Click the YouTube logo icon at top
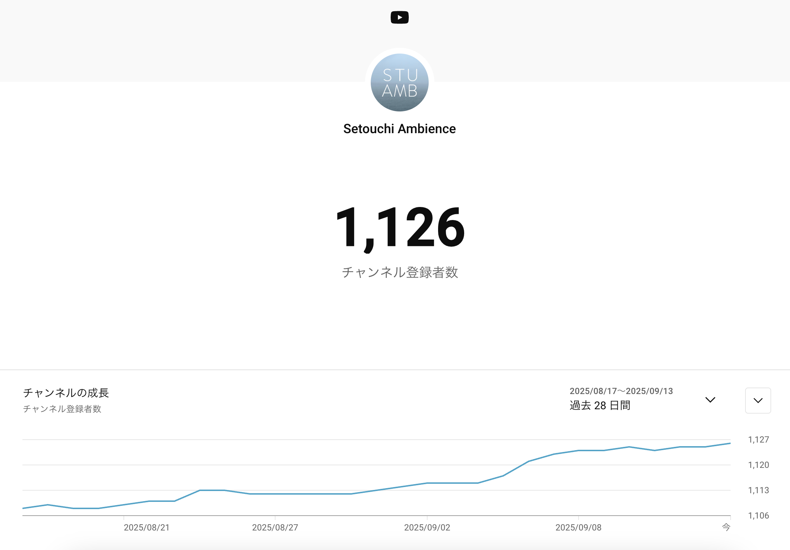Image resolution: width=790 pixels, height=550 pixels. tap(400, 17)
